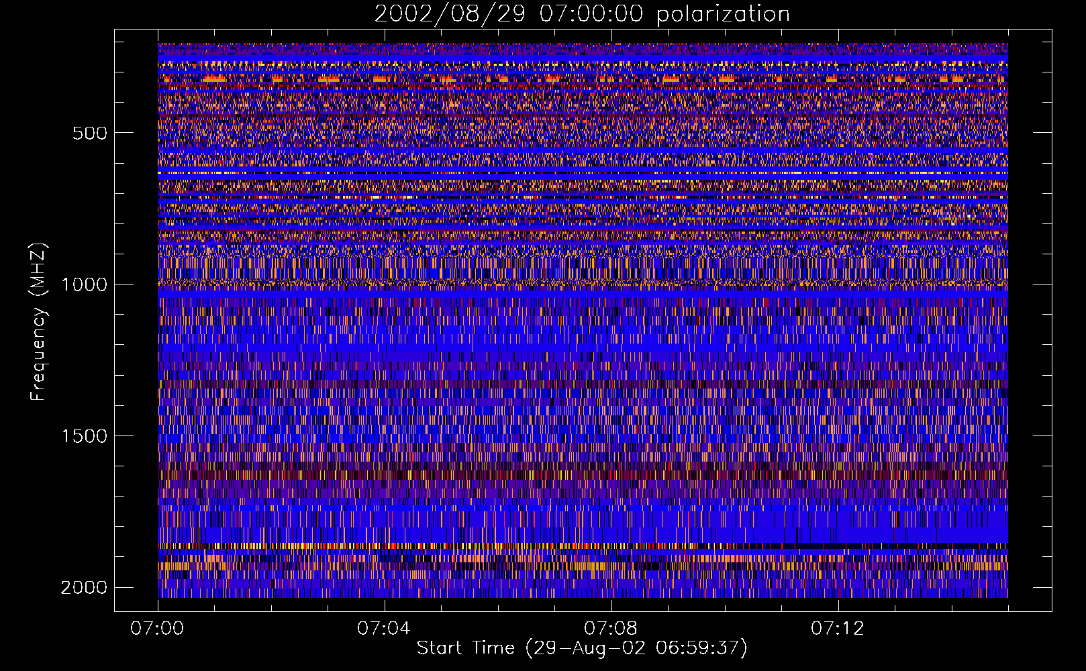The width and height of the screenshot is (1086, 671).
Task: Click the 07:00 time tick label
Action: [157, 629]
